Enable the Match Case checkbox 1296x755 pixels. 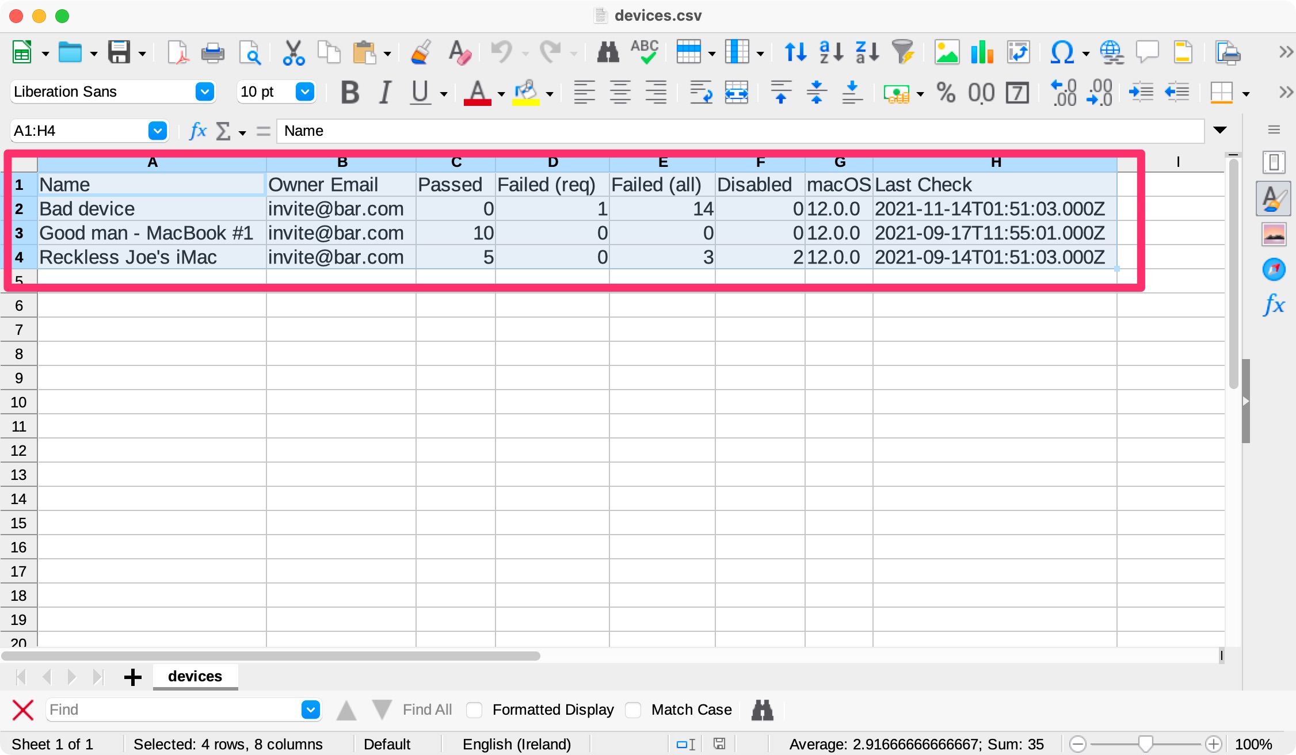coord(633,710)
